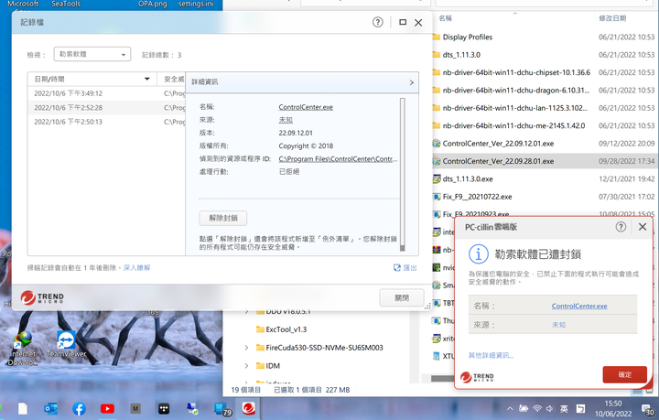Open the Trend Micro taskbar icon
This screenshot has width=659, height=420.
(248, 408)
